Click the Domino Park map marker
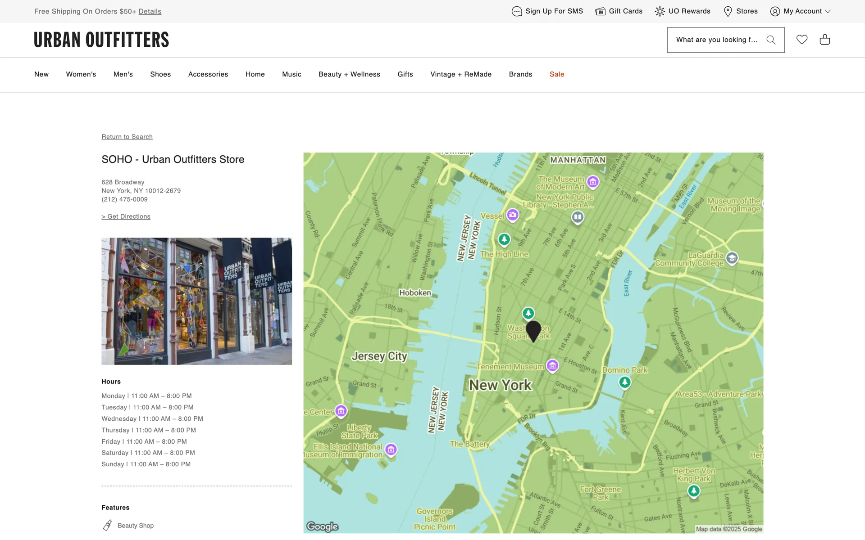The height and width of the screenshot is (540, 865). [624, 382]
